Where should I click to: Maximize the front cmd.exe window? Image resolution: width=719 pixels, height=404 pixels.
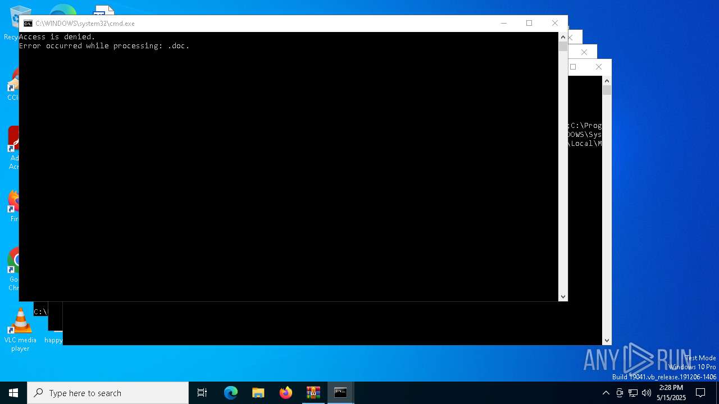pos(529,23)
